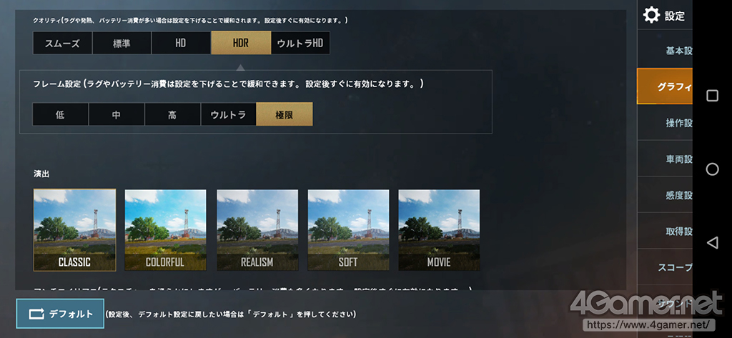Choose HD quality option
732x338 pixels.
181,44
